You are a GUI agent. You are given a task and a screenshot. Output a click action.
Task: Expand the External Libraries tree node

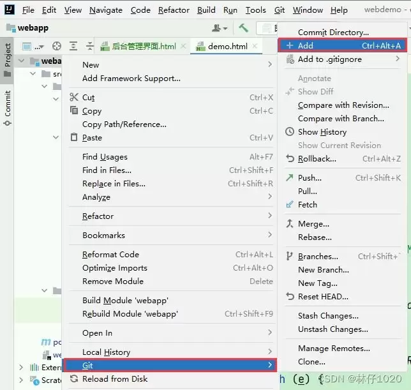[x=21, y=367]
